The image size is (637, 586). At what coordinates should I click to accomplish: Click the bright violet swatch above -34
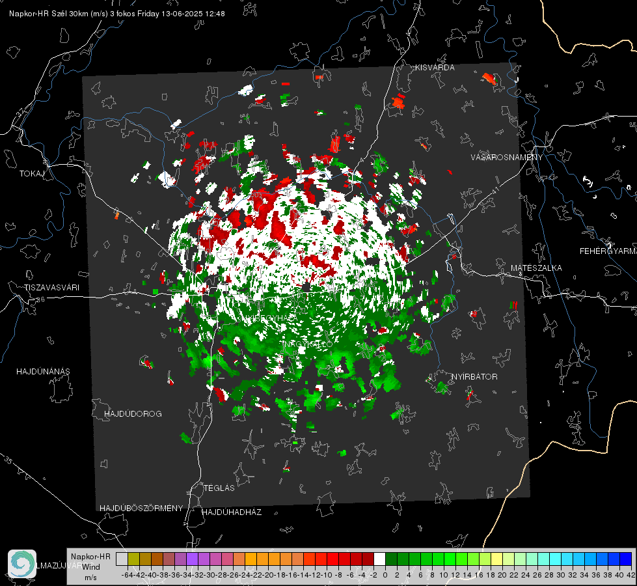pos(192,559)
